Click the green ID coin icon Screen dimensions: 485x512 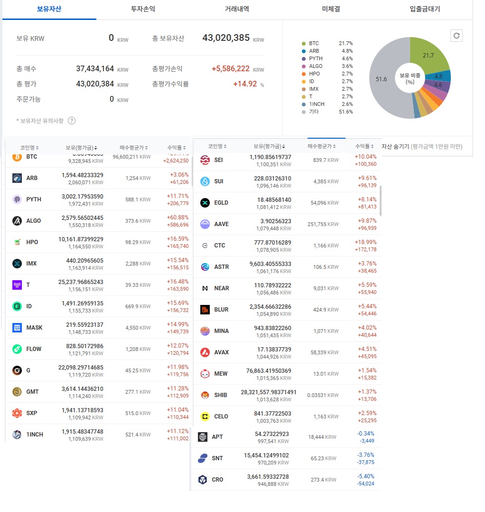click(x=17, y=306)
